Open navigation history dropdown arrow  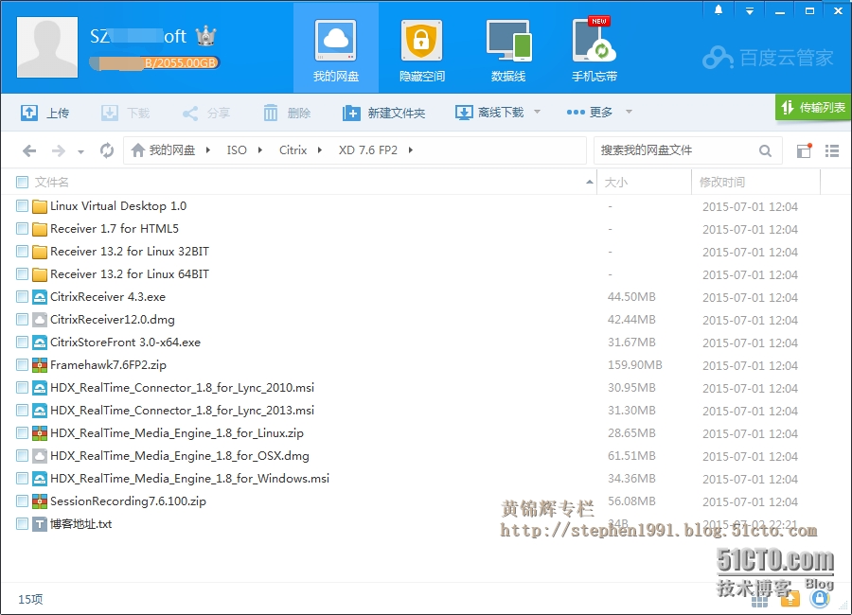click(x=80, y=151)
